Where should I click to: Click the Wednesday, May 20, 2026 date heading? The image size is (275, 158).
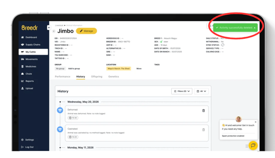(x=83, y=102)
